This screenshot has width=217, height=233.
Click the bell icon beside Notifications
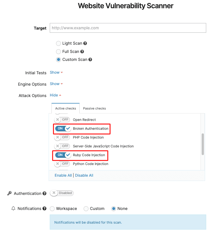[13, 209]
